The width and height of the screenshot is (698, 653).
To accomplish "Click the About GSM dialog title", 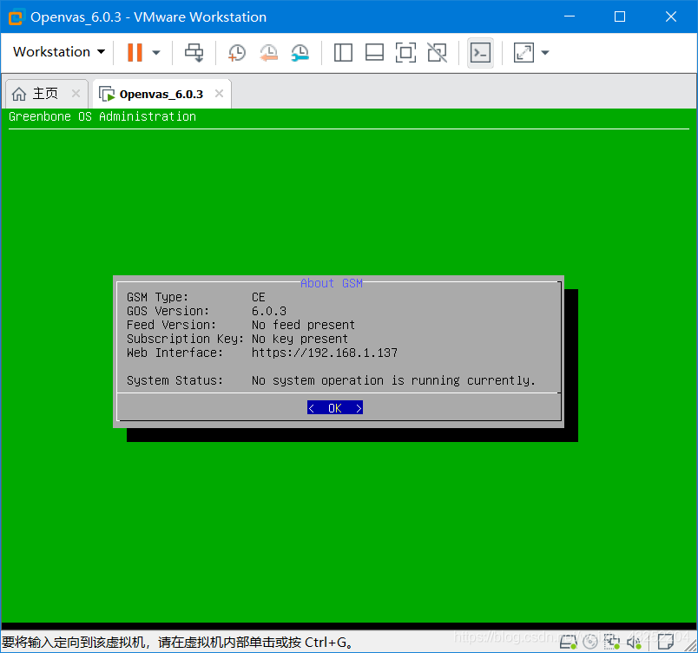I will (x=332, y=283).
